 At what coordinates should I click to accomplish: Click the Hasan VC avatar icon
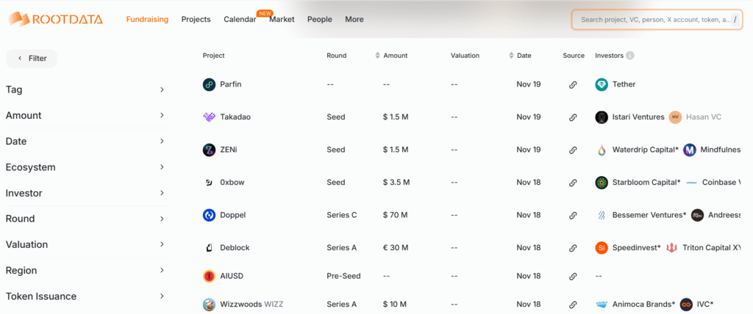point(675,117)
